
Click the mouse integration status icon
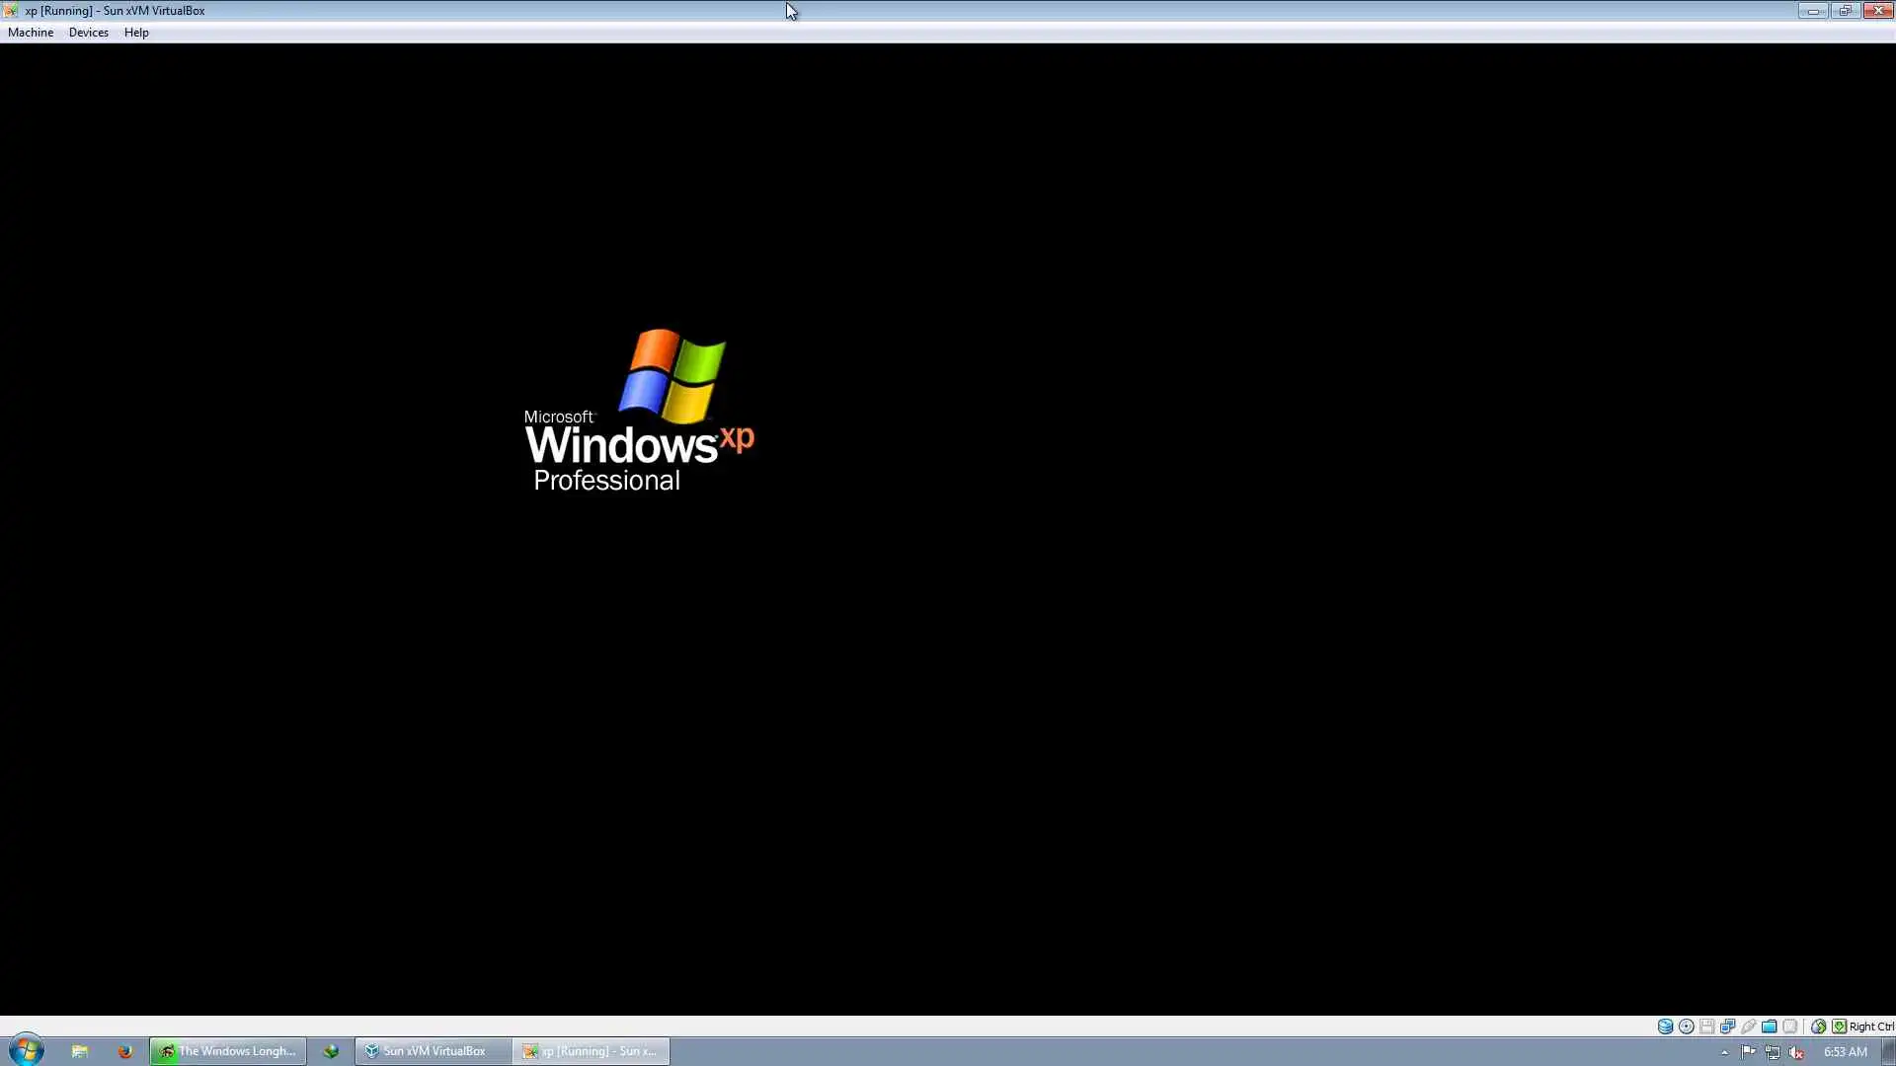(1818, 1027)
